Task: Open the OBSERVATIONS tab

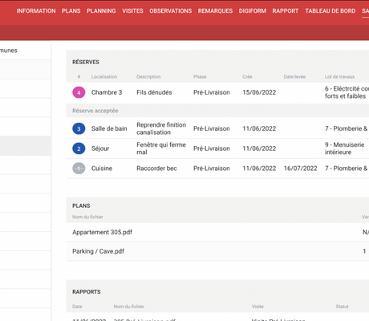Action: click(x=171, y=11)
